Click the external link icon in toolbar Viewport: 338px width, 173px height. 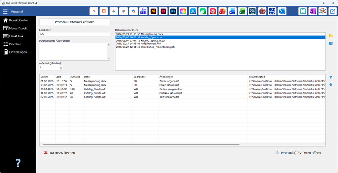click(332, 12)
